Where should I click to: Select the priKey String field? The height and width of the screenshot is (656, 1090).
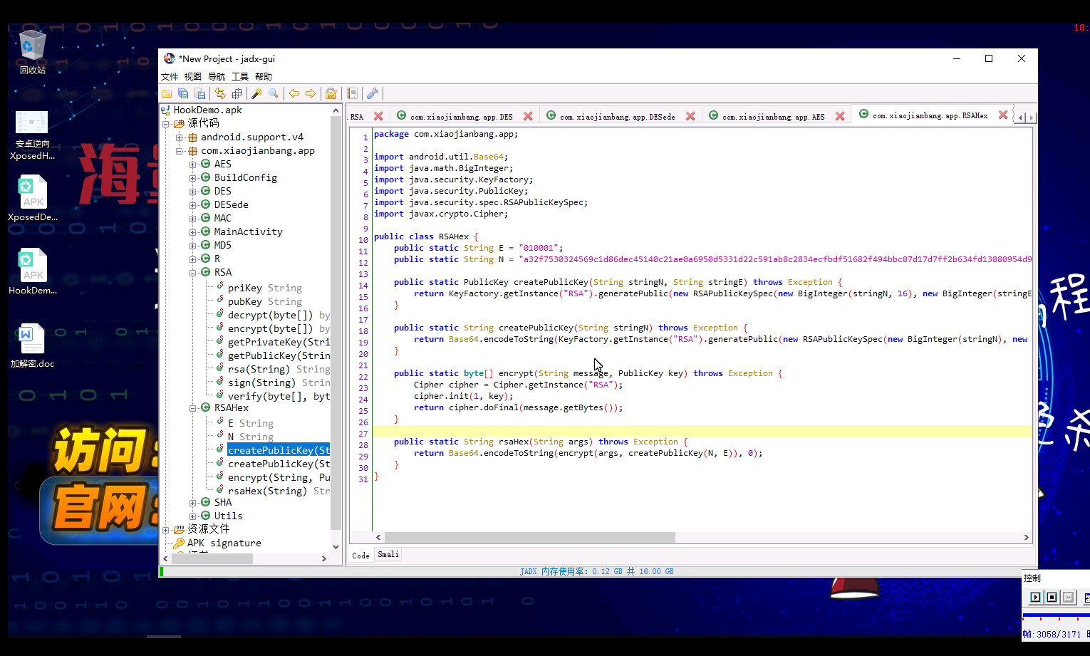[264, 288]
